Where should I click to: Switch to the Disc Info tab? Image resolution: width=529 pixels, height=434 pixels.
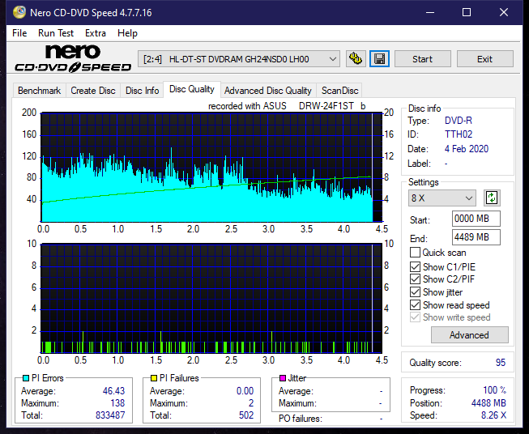coord(142,91)
